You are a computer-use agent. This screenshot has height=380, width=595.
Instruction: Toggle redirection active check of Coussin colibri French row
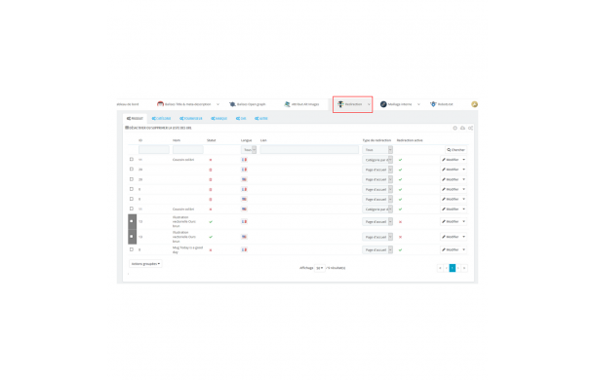[400, 160]
